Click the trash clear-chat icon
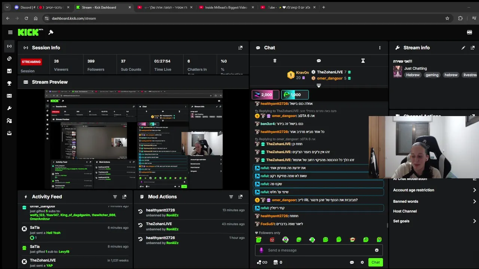 [x=275, y=61]
